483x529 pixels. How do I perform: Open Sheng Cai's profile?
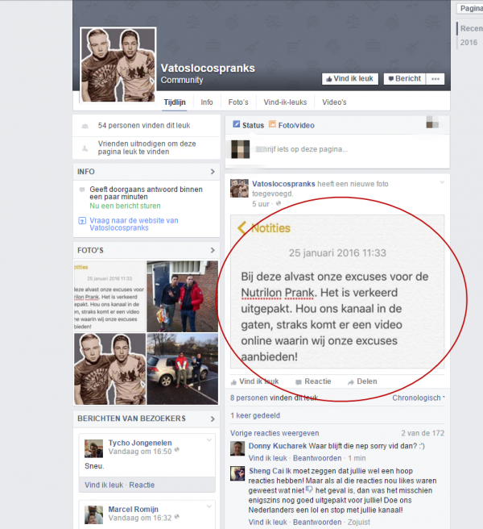click(266, 471)
